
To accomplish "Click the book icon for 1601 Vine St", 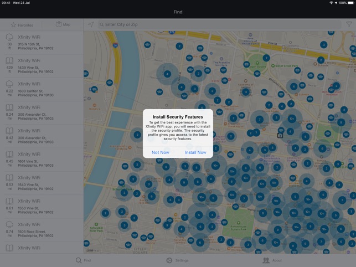I will (x=9, y=154).
